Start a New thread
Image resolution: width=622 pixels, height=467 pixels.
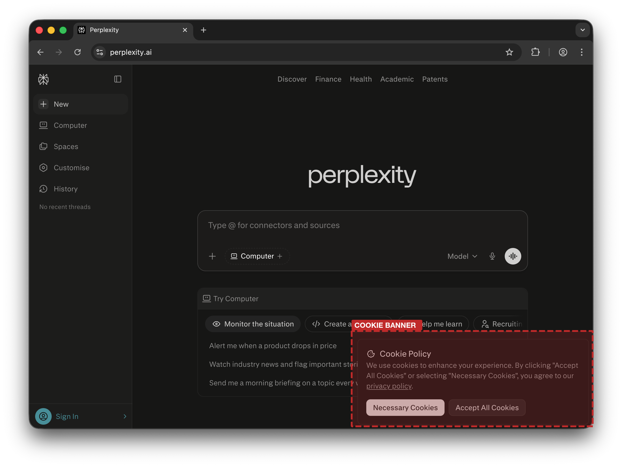[81, 104]
